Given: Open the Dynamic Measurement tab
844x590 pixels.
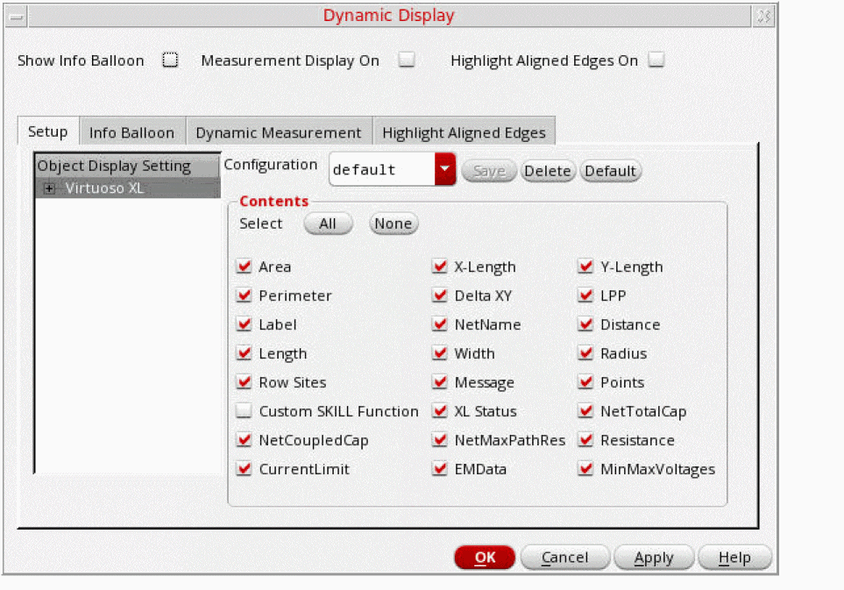Looking at the screenshot, I should [278, 132].
